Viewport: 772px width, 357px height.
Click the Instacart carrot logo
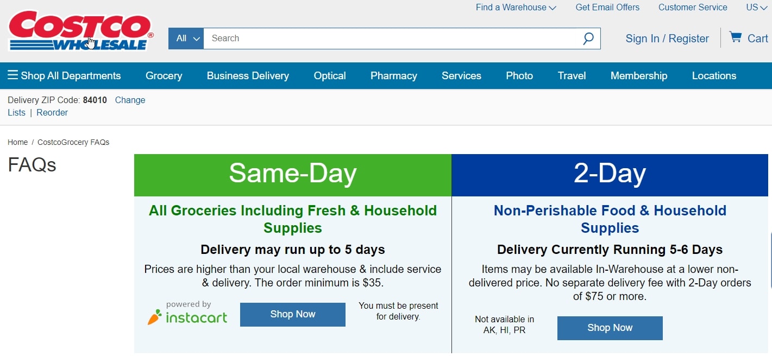154,317
